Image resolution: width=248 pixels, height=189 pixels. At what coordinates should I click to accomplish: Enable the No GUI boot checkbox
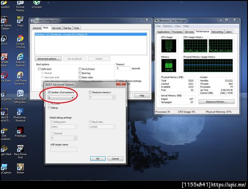point(80,69)
